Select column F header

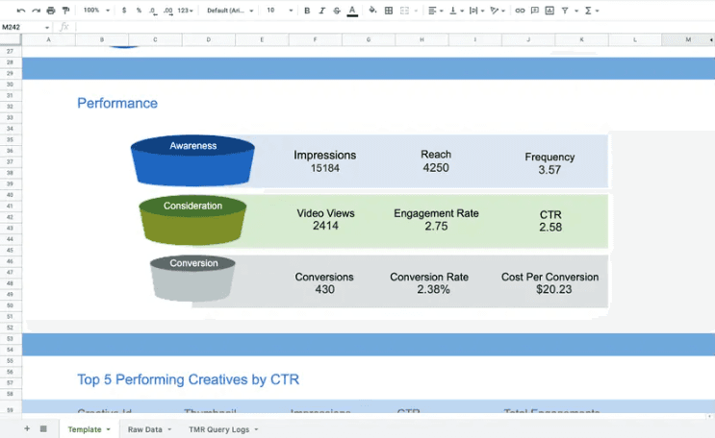(315, 39)
